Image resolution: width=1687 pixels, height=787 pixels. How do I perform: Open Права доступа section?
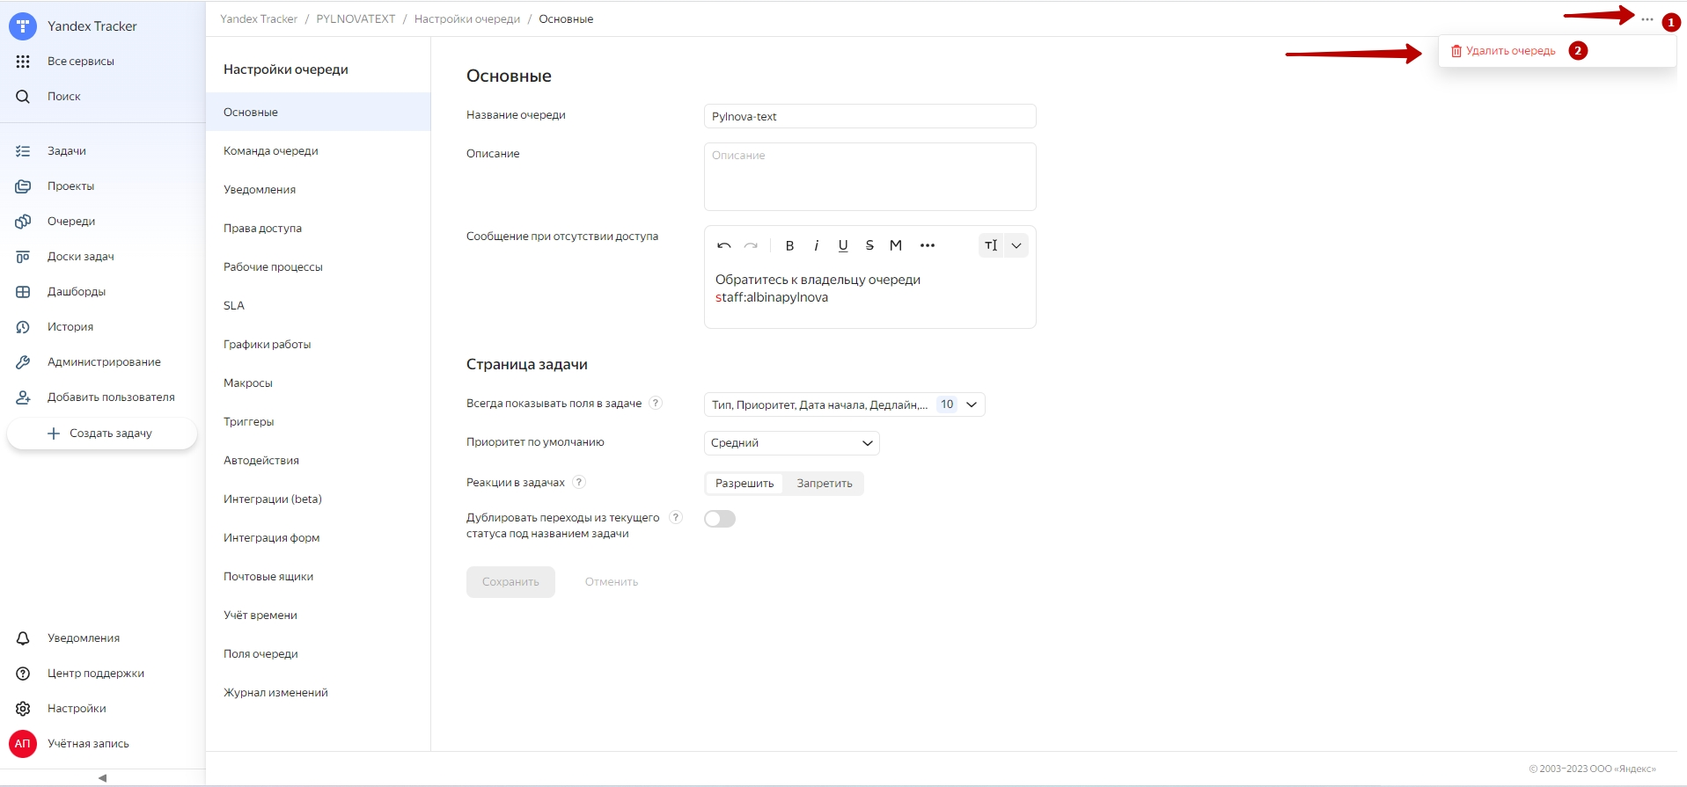319,229
